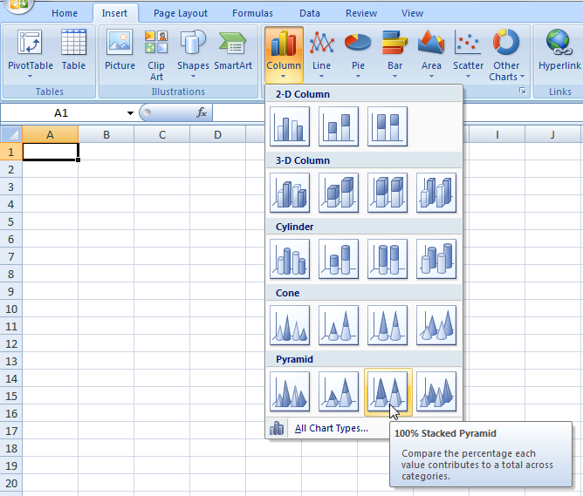
Task: Switch to the Page Layout tab
Action: pos(181,13)
